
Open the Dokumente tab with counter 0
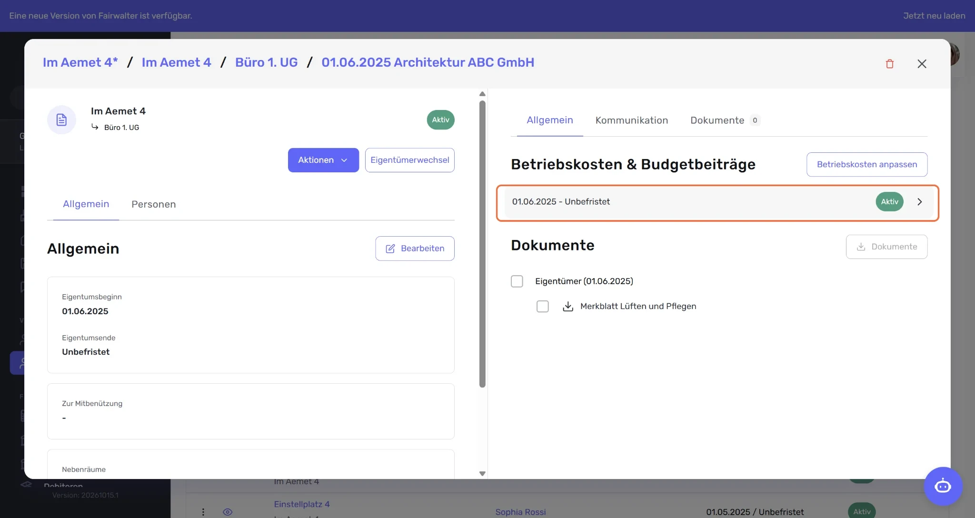[725, 120]
